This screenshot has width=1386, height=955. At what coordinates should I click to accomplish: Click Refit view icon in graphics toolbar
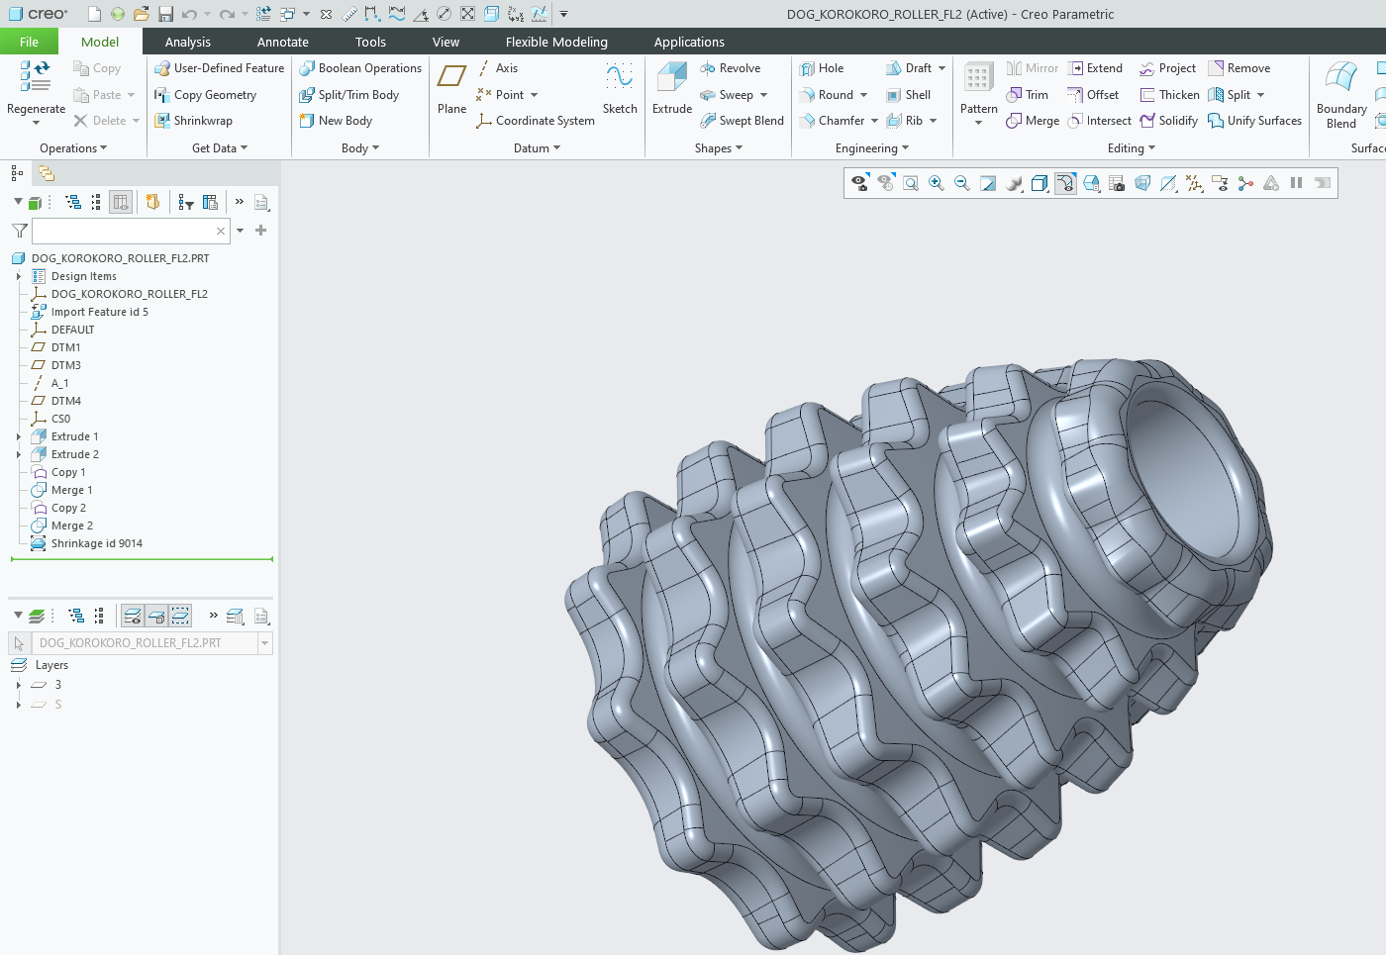click(x=910, y=183)
